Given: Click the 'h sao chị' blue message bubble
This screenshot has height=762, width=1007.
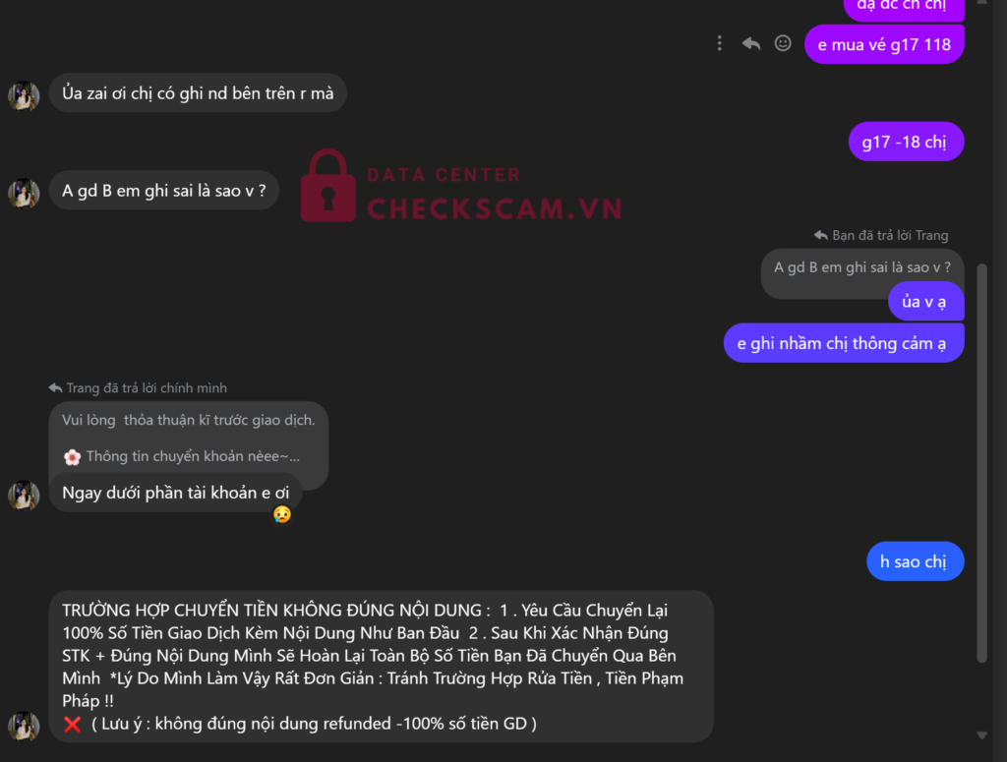Looking at the screenshot, I should (x=915, y=561).
